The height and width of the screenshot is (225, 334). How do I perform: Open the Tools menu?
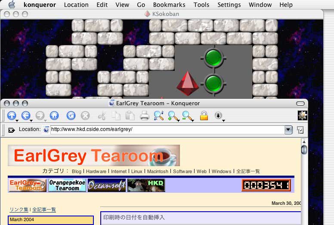tap(201, 5)
